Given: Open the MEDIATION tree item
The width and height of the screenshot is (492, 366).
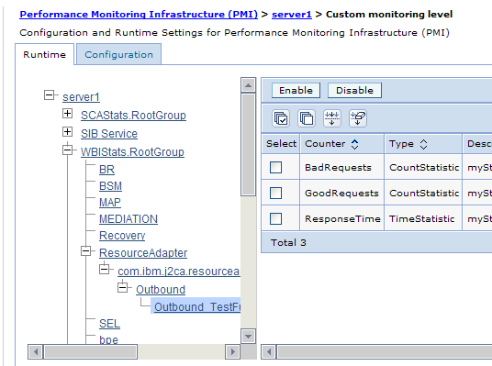Looking at the screenshot, I should [129, 219].
